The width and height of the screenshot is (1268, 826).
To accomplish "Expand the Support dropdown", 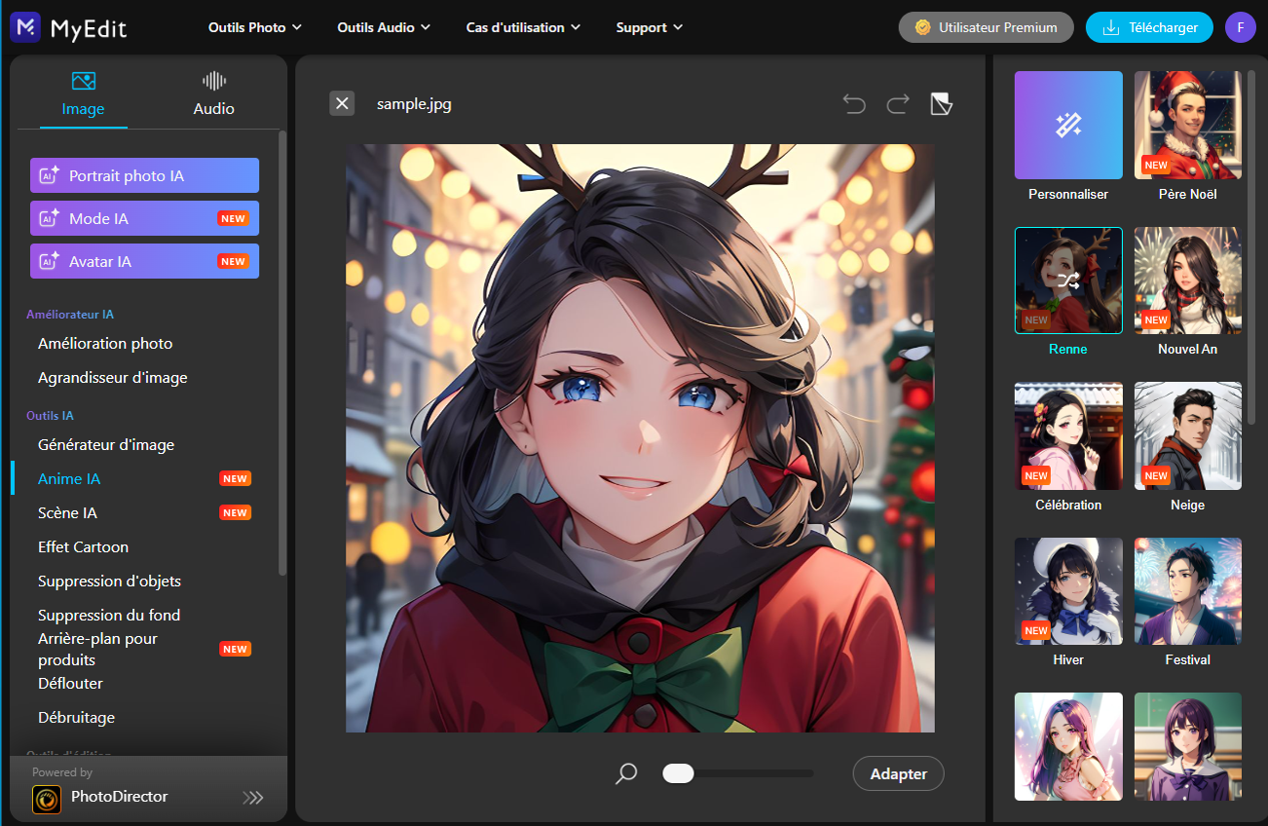I will click(648, 27).
